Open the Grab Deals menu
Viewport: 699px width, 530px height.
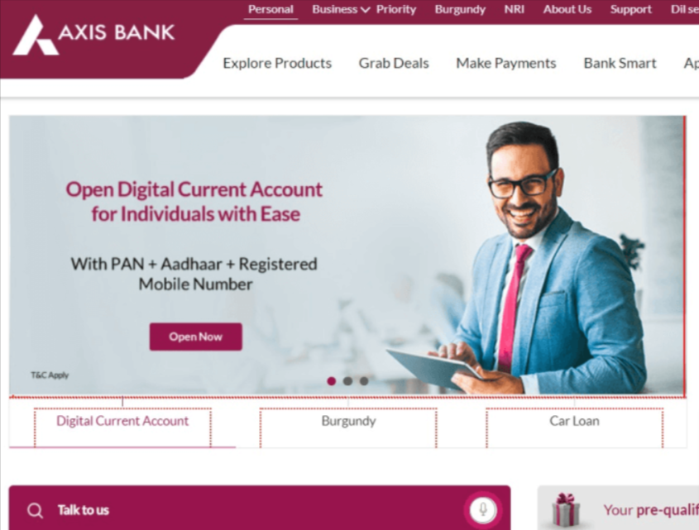(x=394, y=64)
